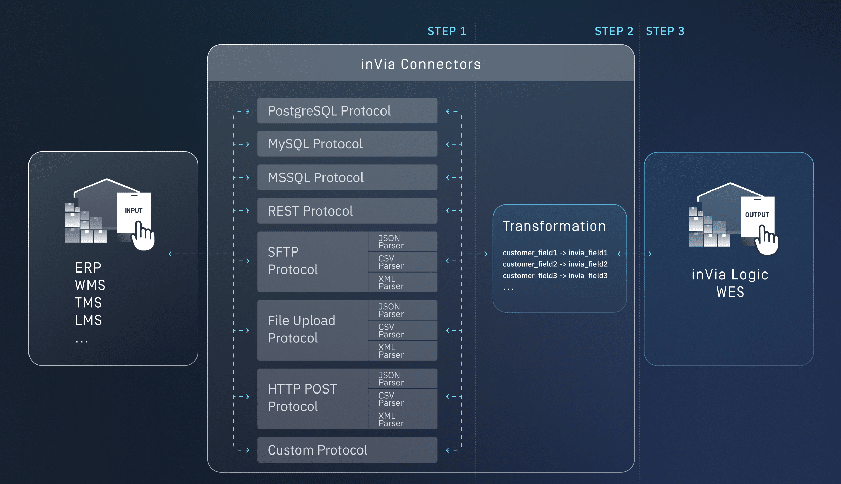Click the inVia Connectors header
841x484 pixels.
[421, 64]
